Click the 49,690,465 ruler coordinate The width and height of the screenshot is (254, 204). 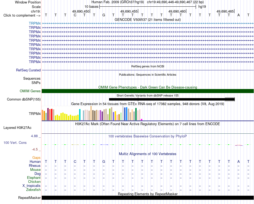pos(225,11)
